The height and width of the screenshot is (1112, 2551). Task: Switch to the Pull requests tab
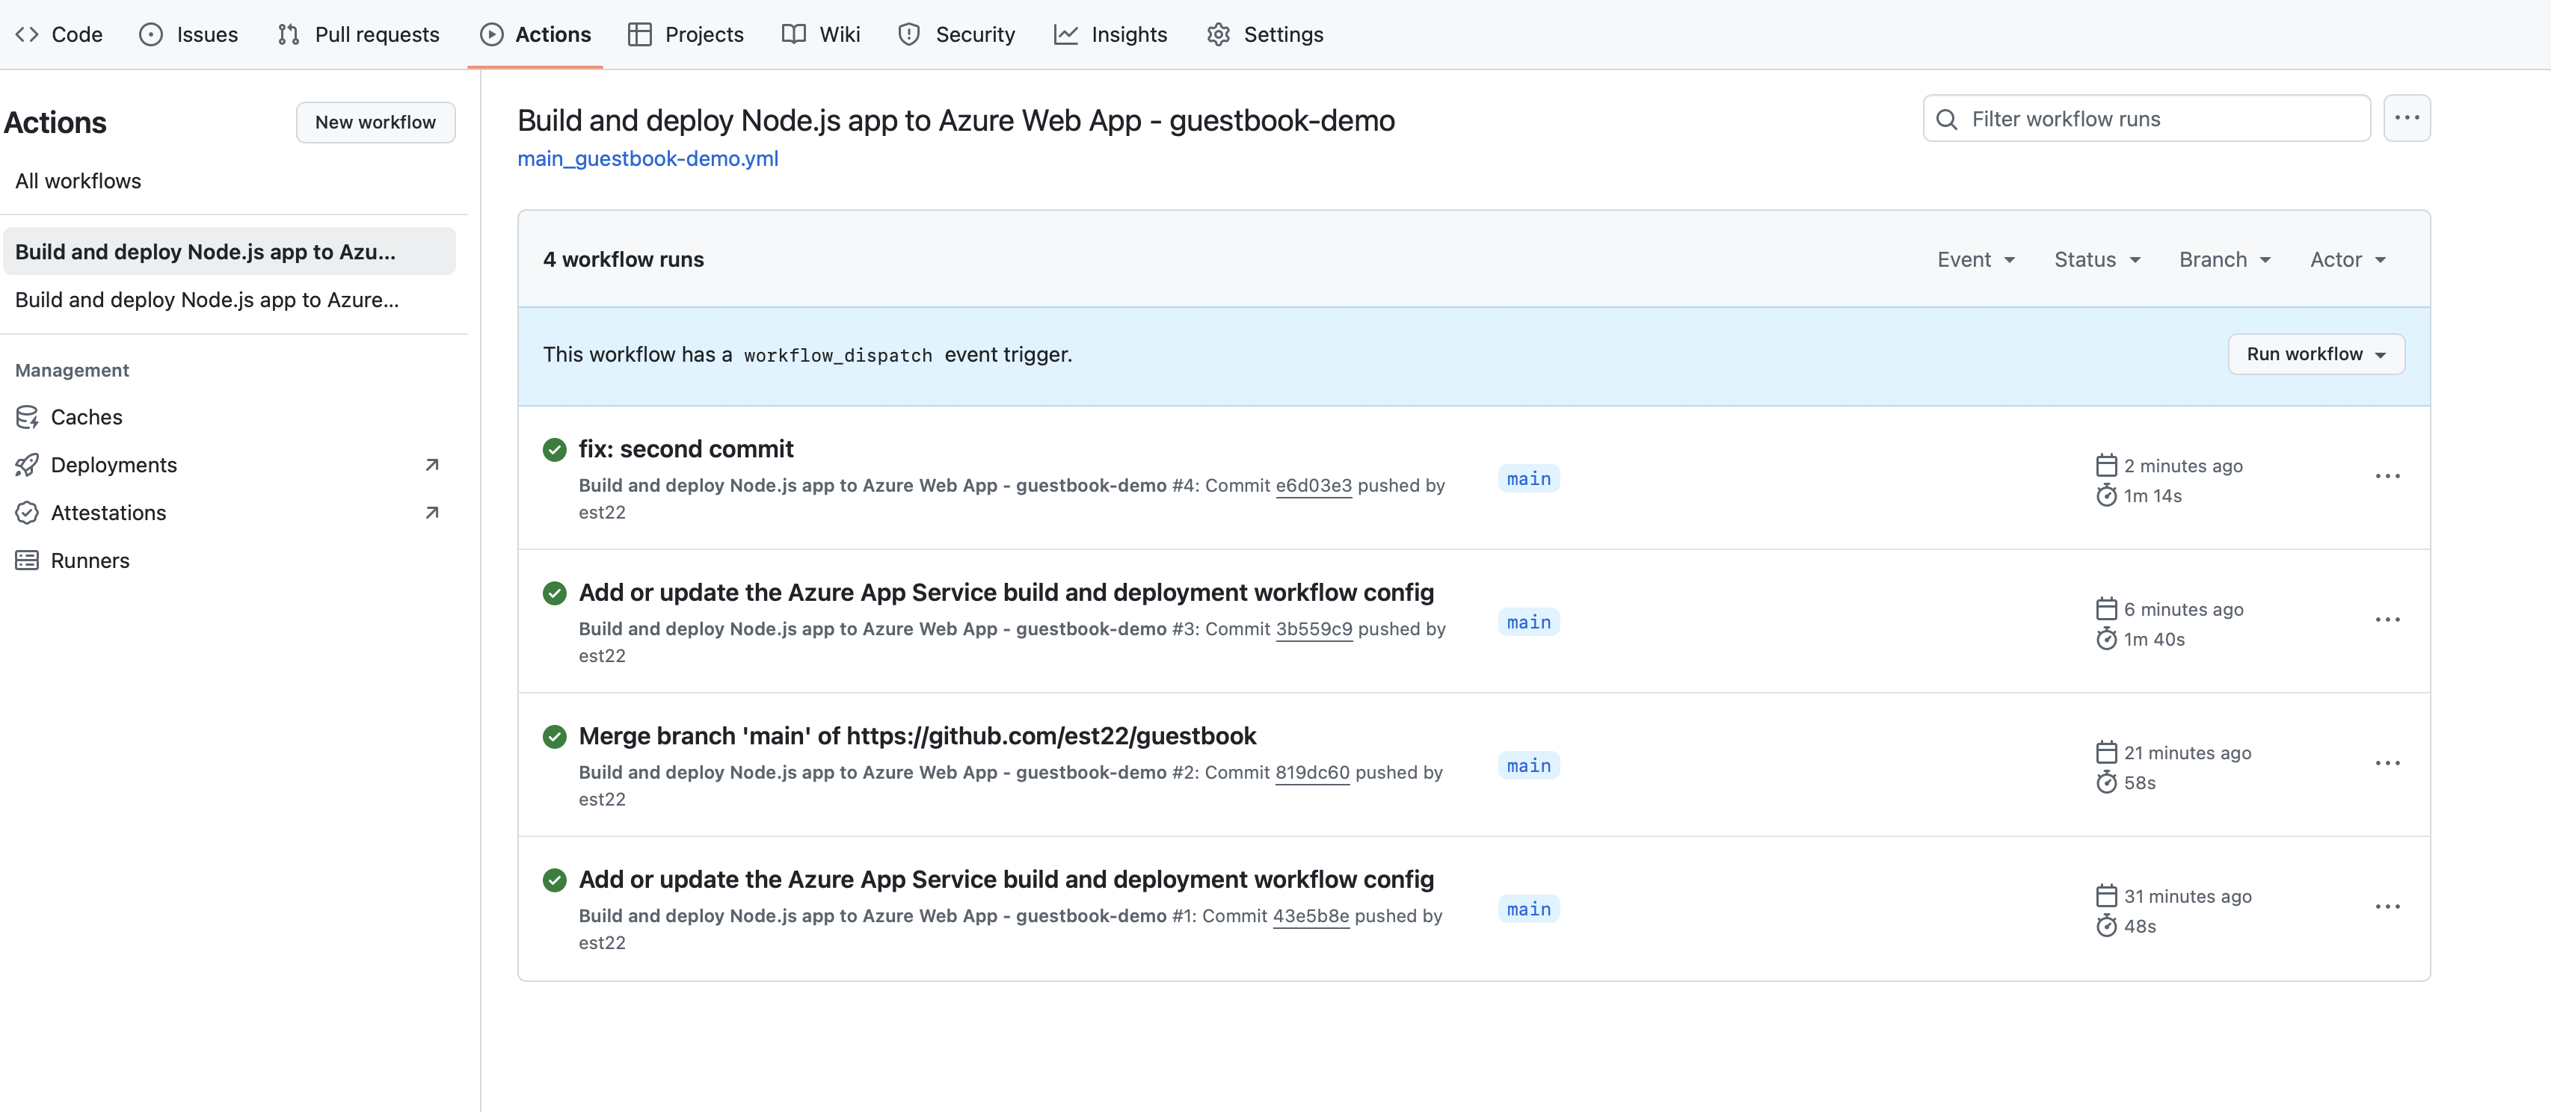coord(358,34)
